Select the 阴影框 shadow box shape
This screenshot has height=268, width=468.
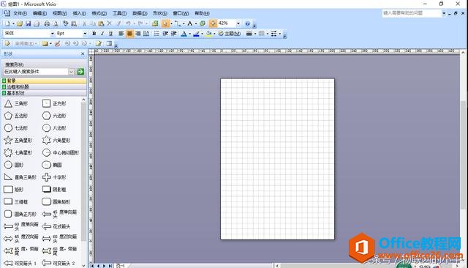click(x=54, y=190)
